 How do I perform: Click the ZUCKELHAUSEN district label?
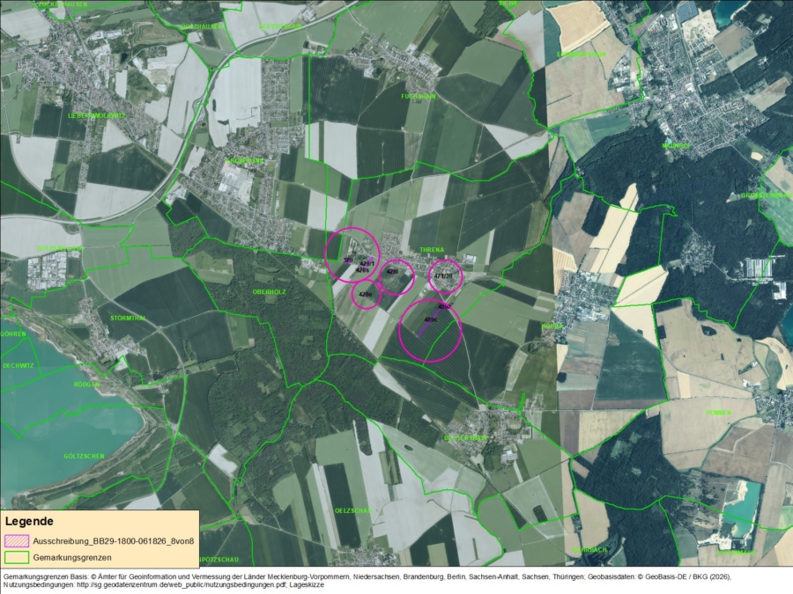(63, 4)
